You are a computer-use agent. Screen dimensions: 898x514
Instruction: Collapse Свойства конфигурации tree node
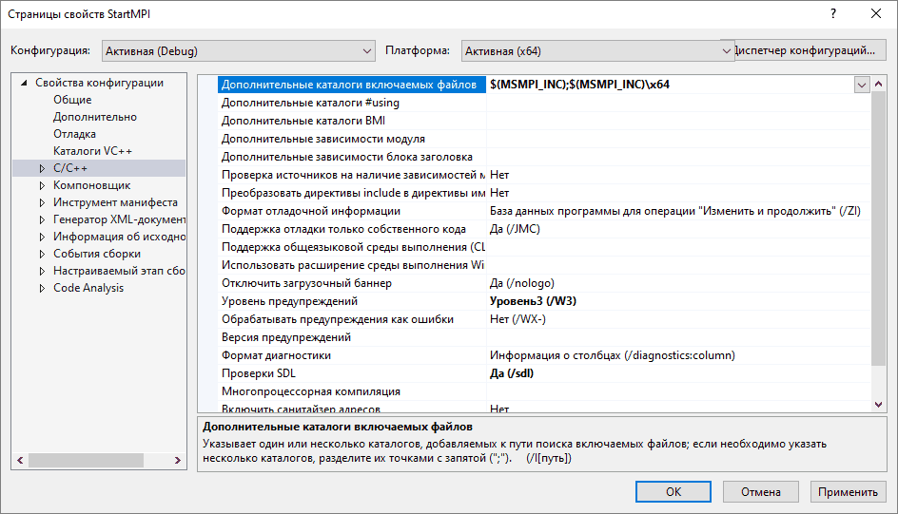(x=24, y=83)
